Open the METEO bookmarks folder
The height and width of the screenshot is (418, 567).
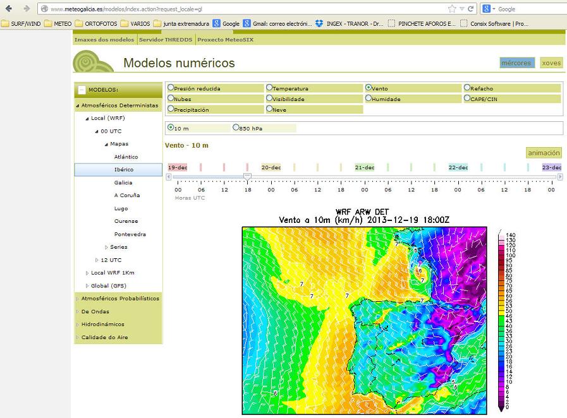pos(58,23)
